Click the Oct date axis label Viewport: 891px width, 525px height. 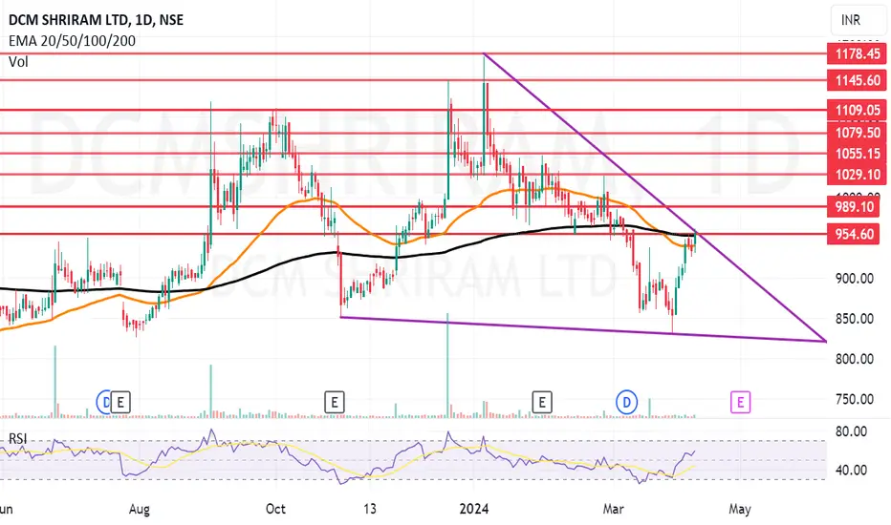pyautogui.click(x=275, y=509)
